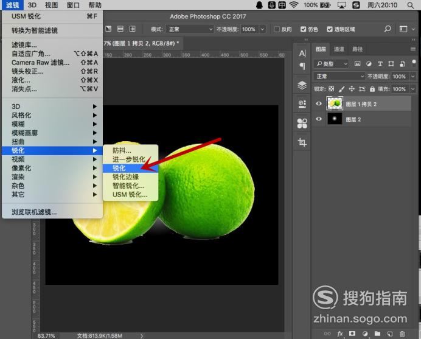The width and height of the screenshot is (421, 339).
Task: Choose 防抖... menu item
Action: [130, 150]
